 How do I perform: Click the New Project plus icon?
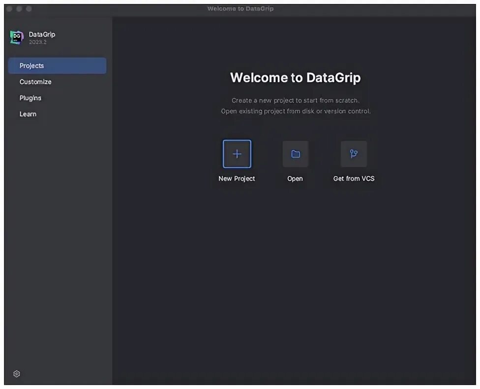[237, 154]
